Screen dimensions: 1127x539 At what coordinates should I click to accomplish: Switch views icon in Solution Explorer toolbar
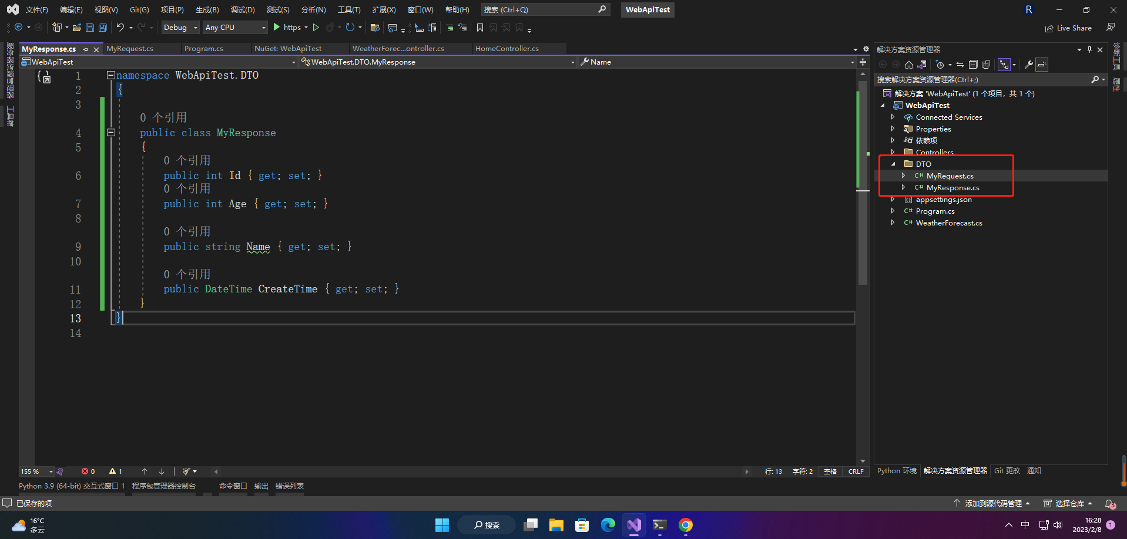[923, 65]
